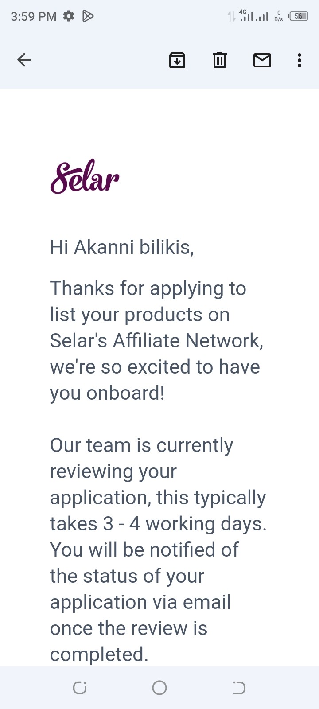
Task: Tap the home circle button
Action: pos(159,688)
